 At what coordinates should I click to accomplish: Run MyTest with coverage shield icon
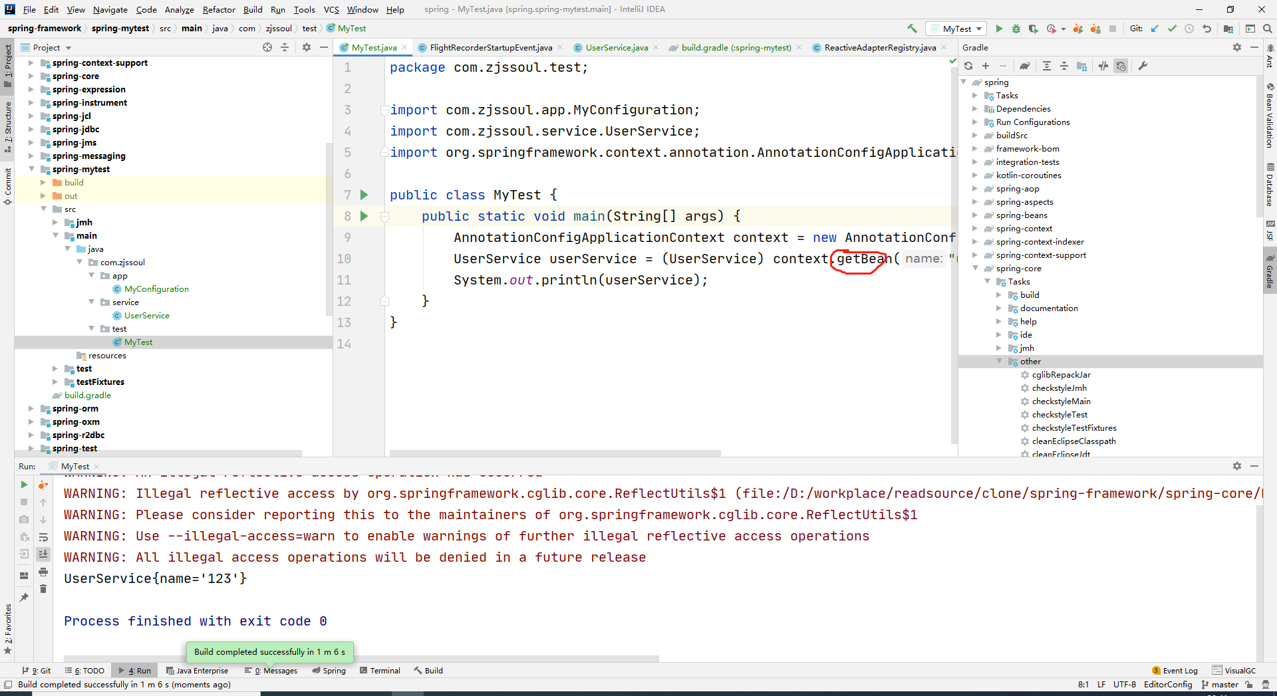(x=1033, y=29)
